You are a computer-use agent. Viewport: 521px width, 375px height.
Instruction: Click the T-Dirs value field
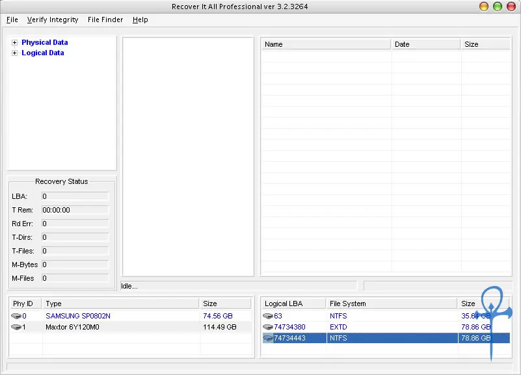75,237
